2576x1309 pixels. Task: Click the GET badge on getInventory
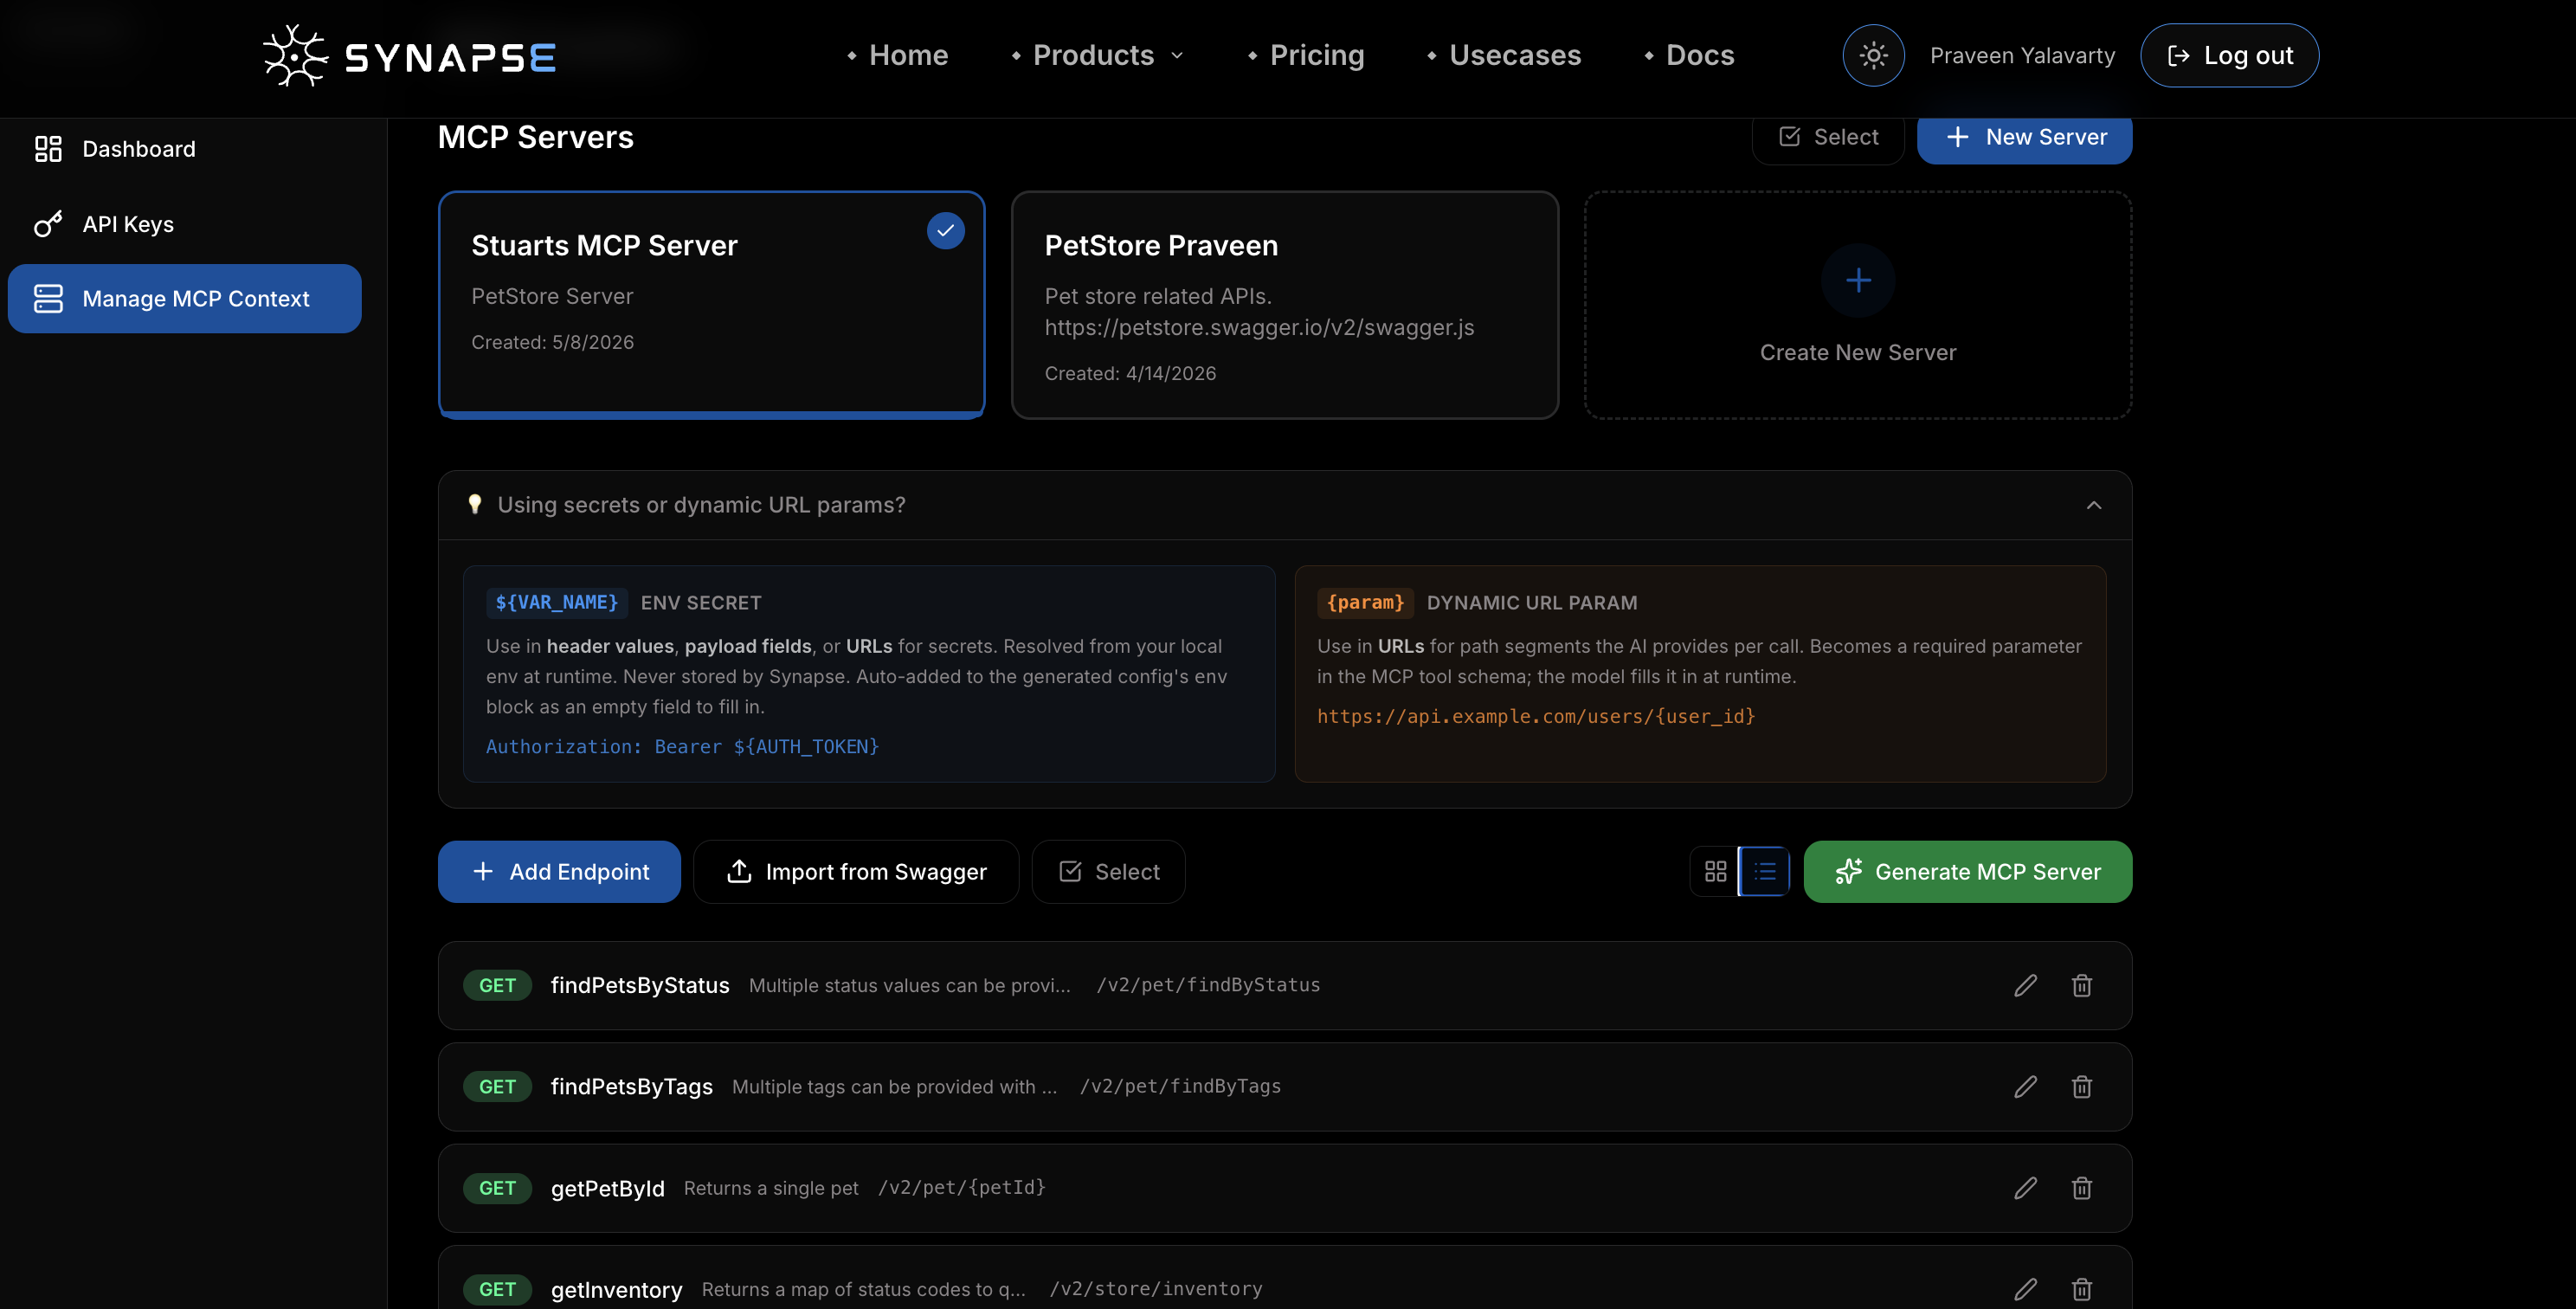click(x=497, y=1289)
